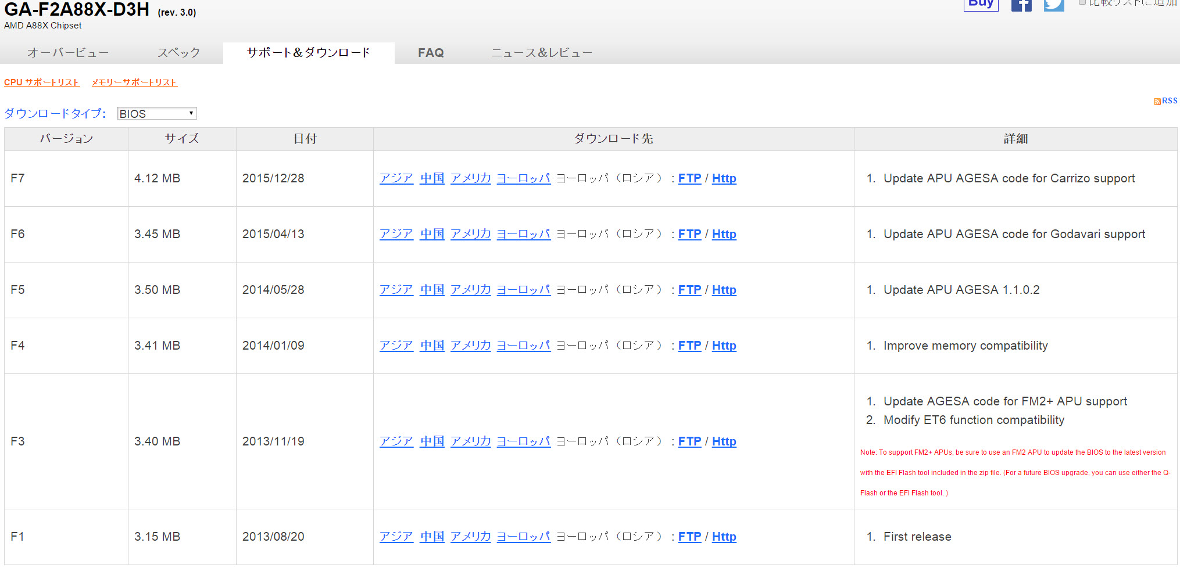Open the ニュース&レビュー tab
The image size is (1180, 568).
[542, 53]
